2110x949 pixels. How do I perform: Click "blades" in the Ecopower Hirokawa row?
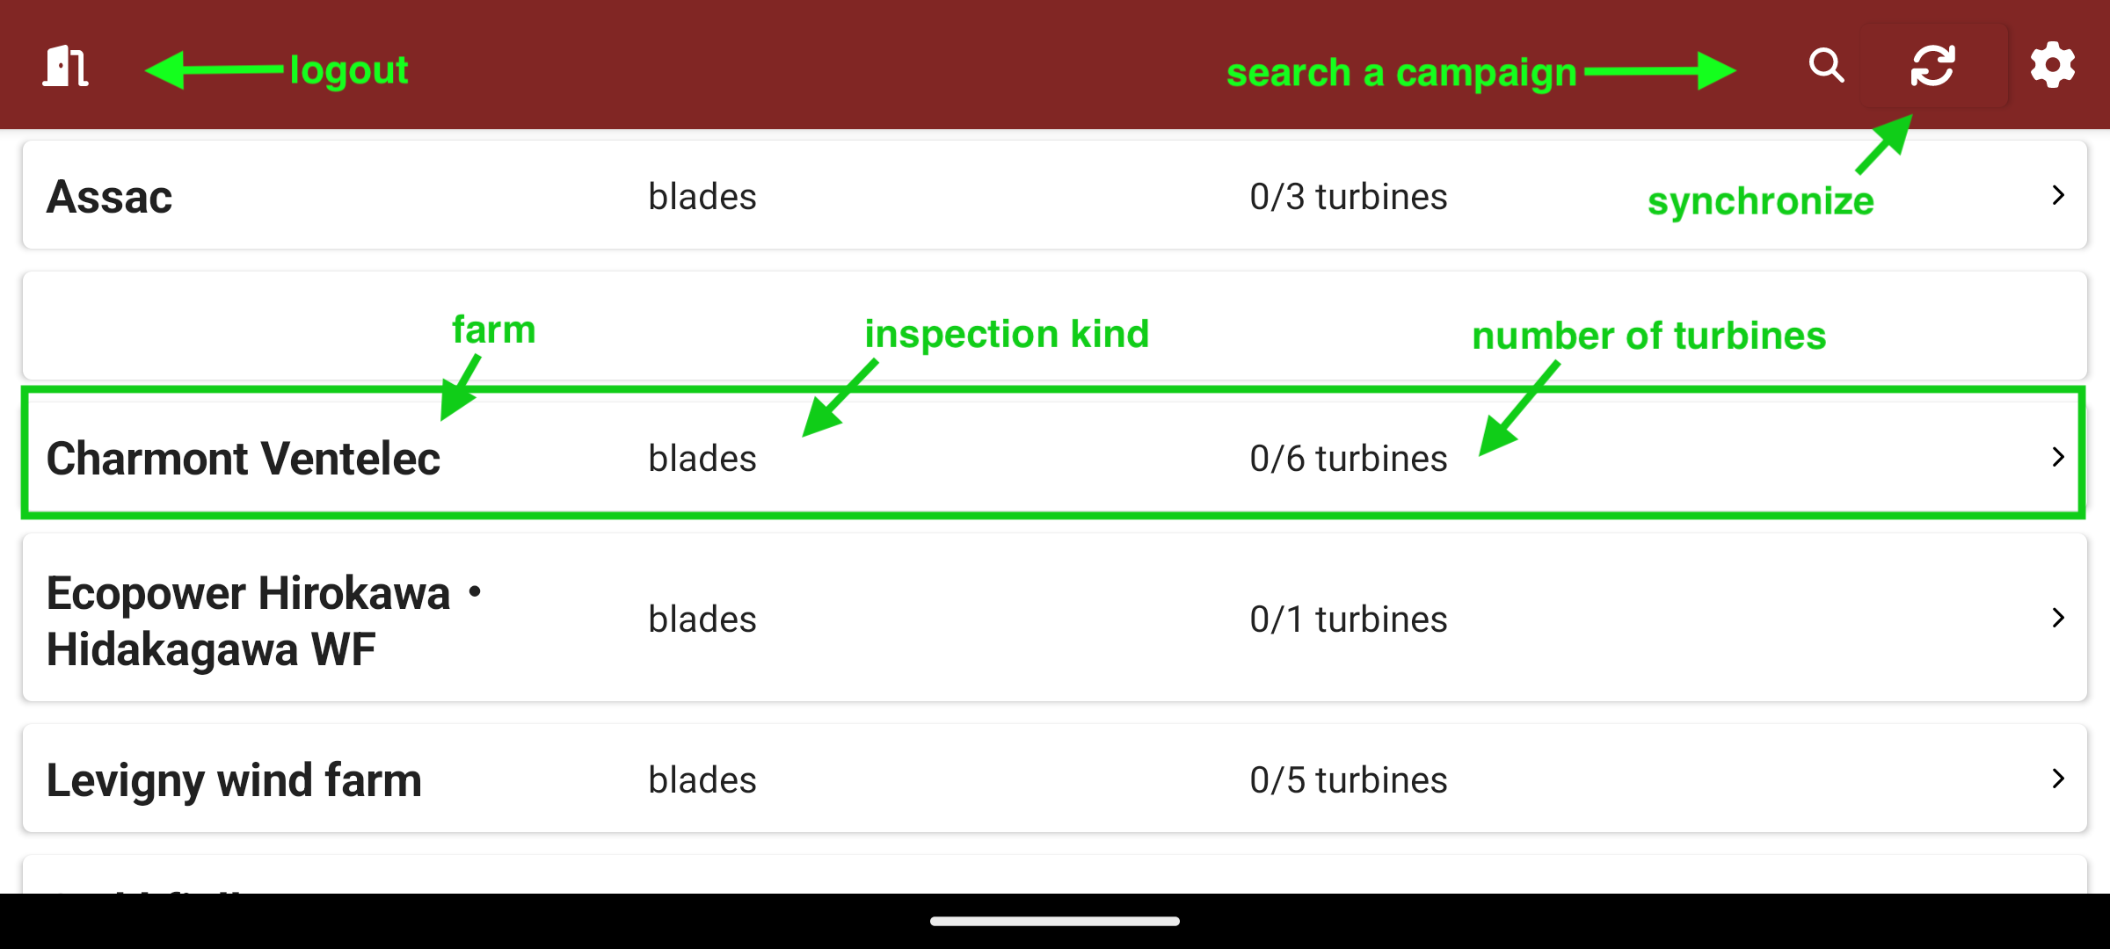(702, 619)
